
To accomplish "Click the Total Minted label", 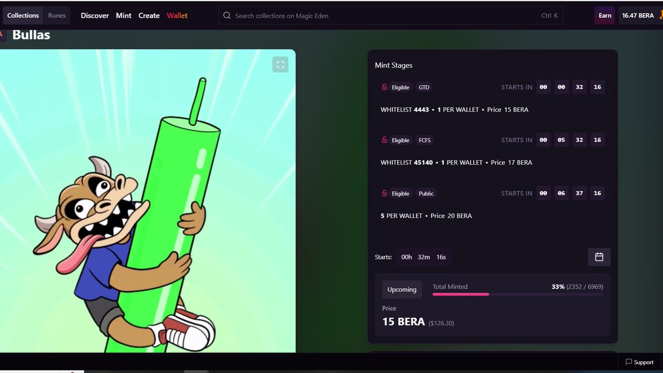I will point(450,287).
